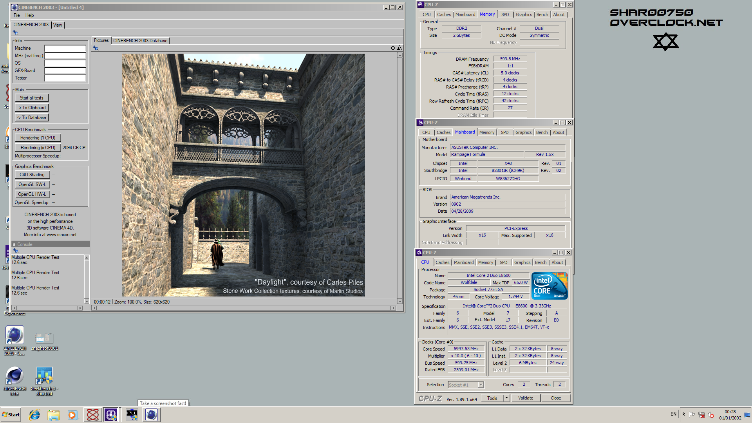Click the top CPU-Z window's title icon
752x423 pixels.
click(421, 5)
